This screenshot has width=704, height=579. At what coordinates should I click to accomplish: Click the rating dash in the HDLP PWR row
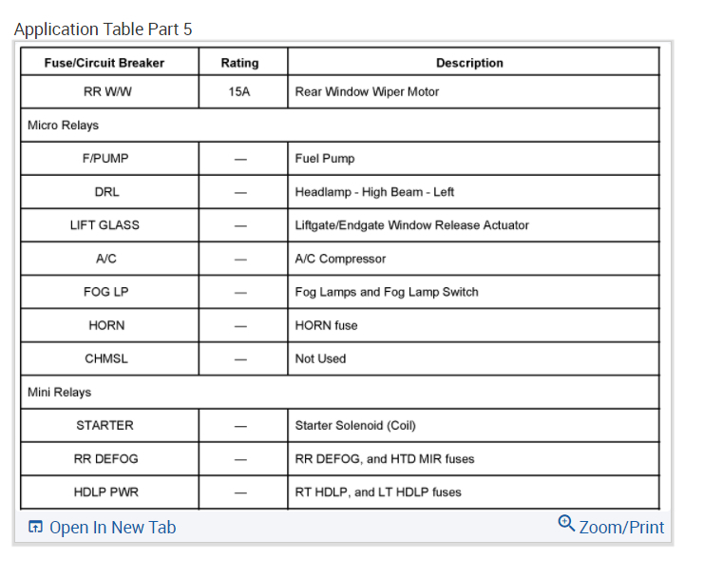point(240,492)
